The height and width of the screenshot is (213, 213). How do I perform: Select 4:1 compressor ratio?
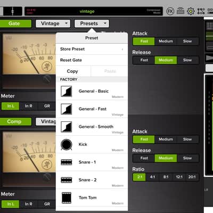tap(152, 177)
